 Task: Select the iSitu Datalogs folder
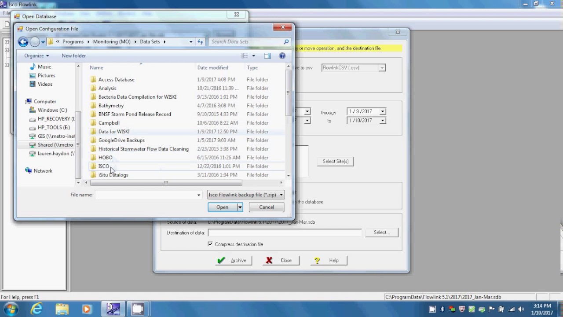(113, 175)
